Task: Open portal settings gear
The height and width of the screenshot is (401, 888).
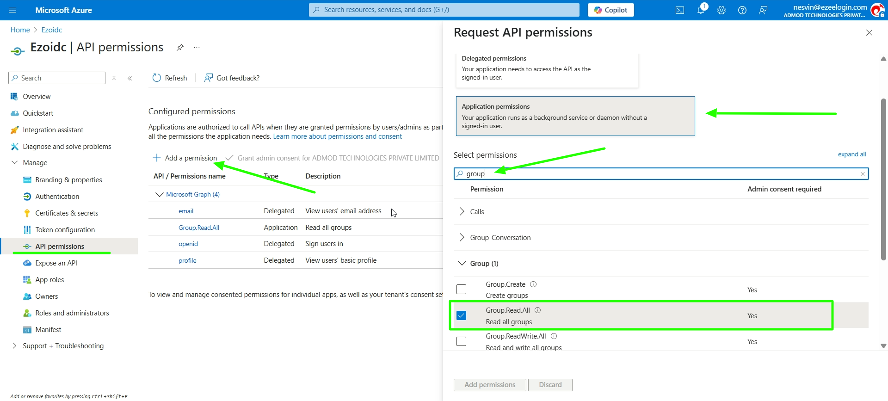Action: 721,10
